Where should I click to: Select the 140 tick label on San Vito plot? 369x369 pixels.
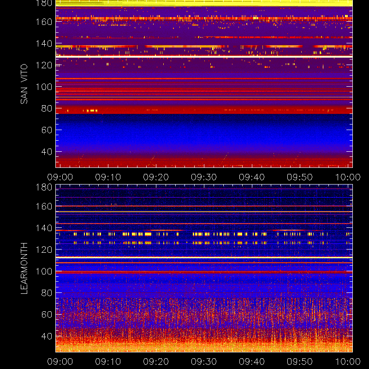(44, 43)
